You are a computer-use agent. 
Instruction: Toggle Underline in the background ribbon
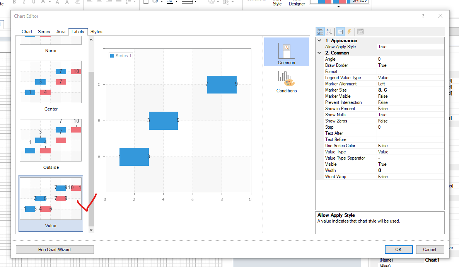(x=34, y=2)
